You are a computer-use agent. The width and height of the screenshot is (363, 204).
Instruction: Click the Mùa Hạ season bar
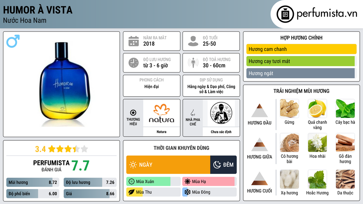coord(210,181)
